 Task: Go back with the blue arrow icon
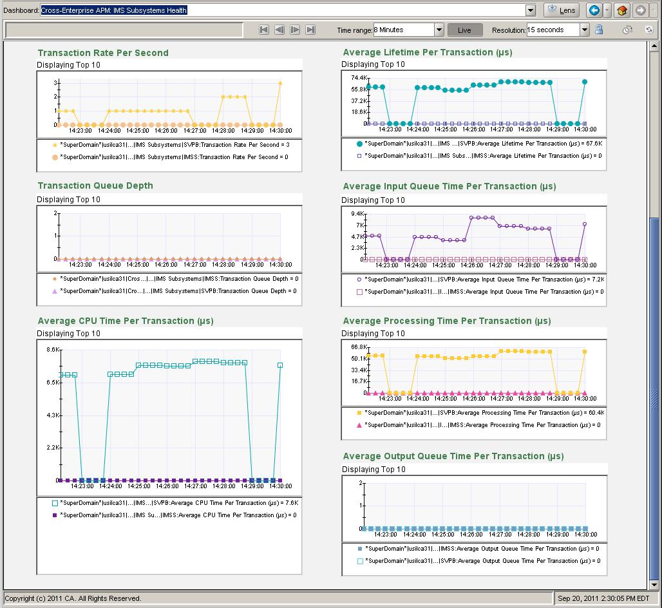click(594, 10)
